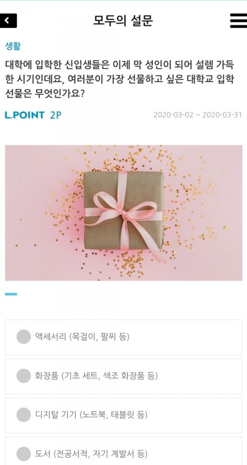Tap the L.POINT logo
Viewport: 247px width, 465px height.
coord(25,115)
